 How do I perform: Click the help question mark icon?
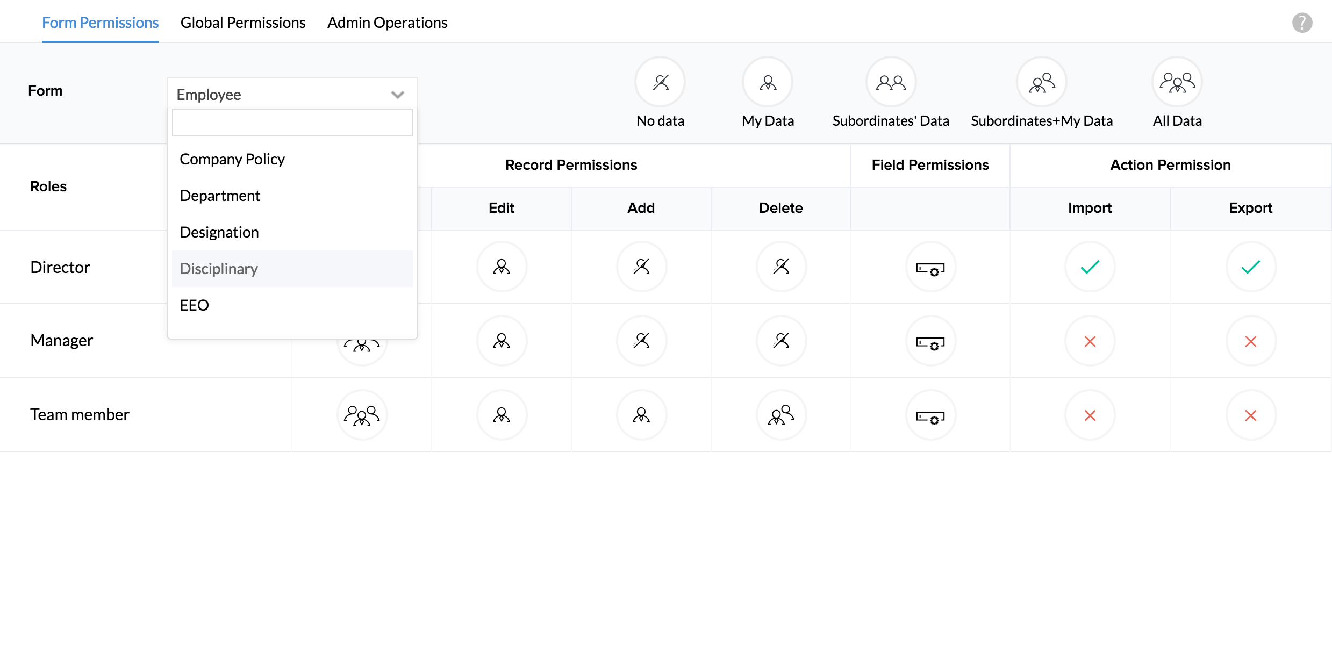coord(1302,23)
